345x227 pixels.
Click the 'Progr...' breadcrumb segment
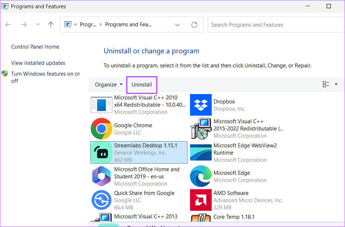tap(88, 25)
